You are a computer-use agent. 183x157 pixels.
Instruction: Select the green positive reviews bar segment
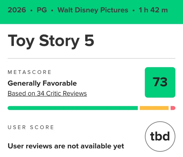tap(73, 108)
